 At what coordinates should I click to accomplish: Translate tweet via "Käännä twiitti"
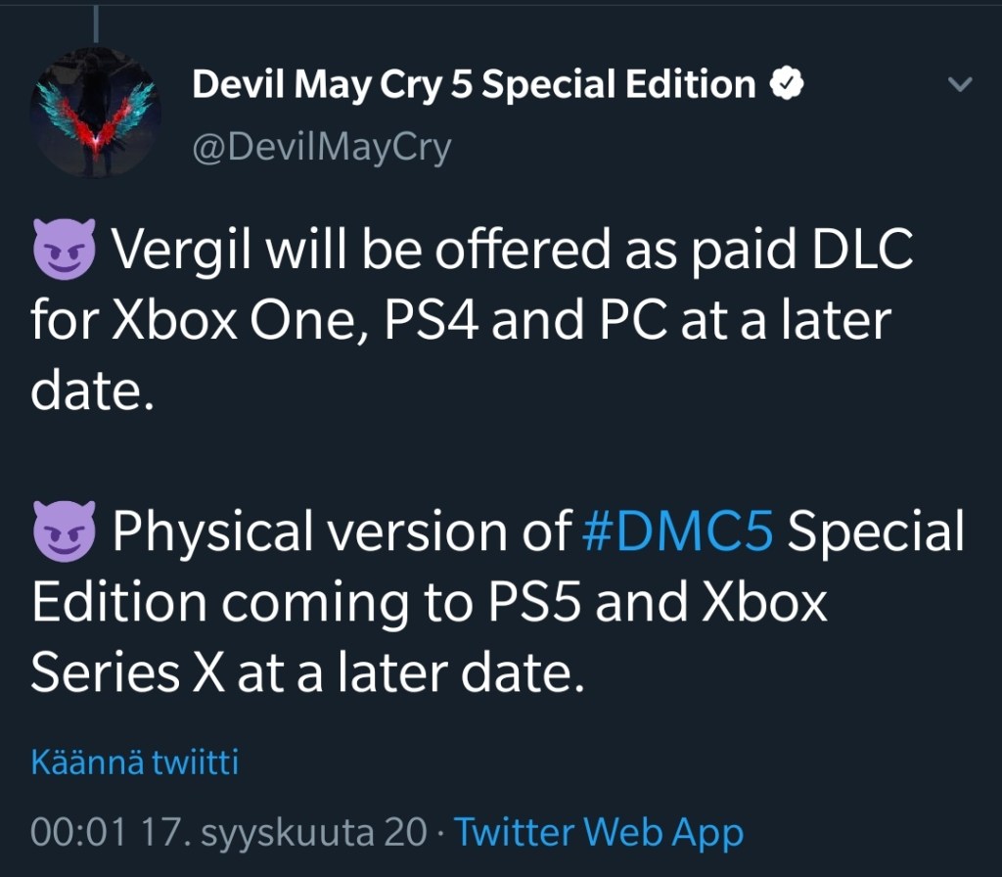[135, 762]
